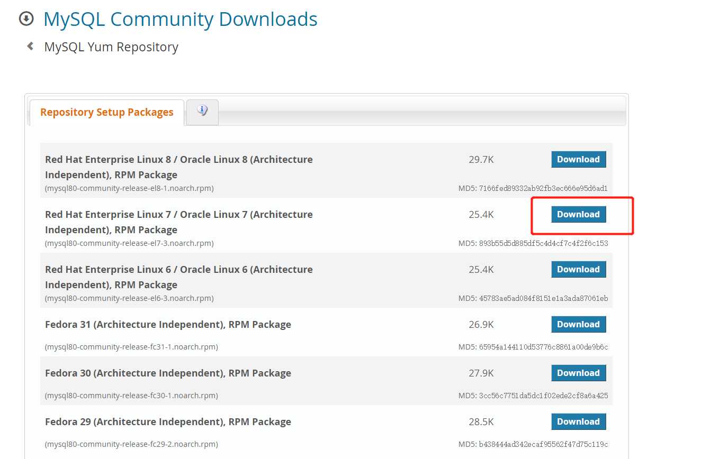
Task: Click the Fedora 31 package title
Action: click(168, 324)
